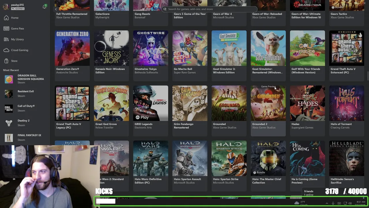369x208 pixels.
Task: Click the Cloud Gaming cloud icon
Action: [x=6, y=50]
